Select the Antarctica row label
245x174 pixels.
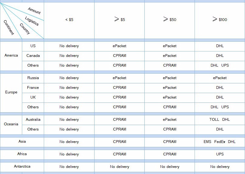[22, 167]
